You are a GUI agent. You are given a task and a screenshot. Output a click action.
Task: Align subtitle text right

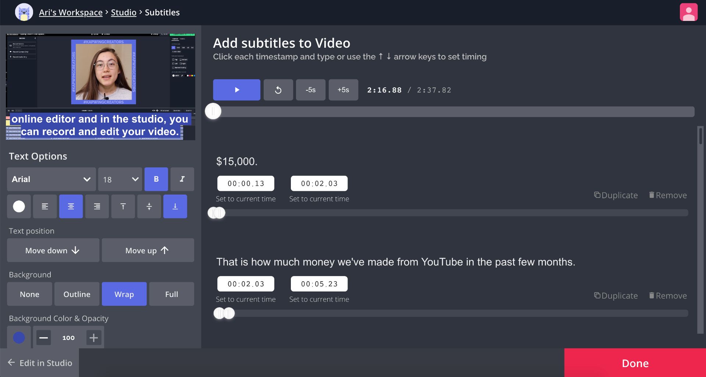(x=97, y=207)
